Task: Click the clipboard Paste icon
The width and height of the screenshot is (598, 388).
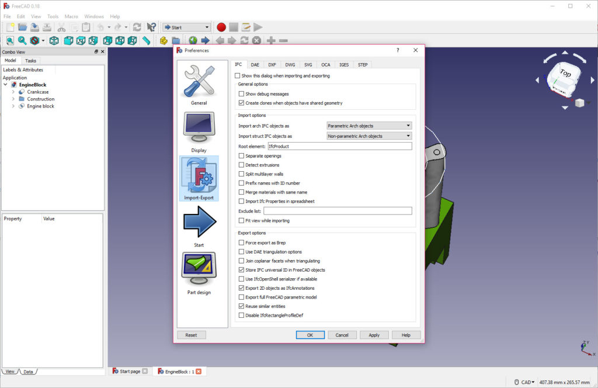Action: click(86, 27)
